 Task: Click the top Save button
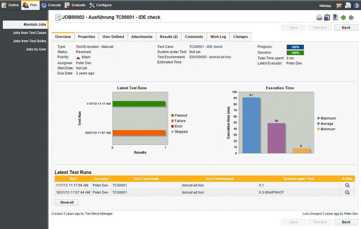(294, 27)
